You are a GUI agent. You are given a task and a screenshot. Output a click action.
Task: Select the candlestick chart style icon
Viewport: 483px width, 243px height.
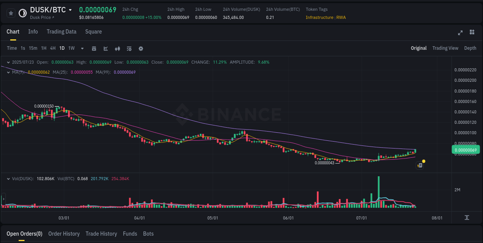click(117, 48)
